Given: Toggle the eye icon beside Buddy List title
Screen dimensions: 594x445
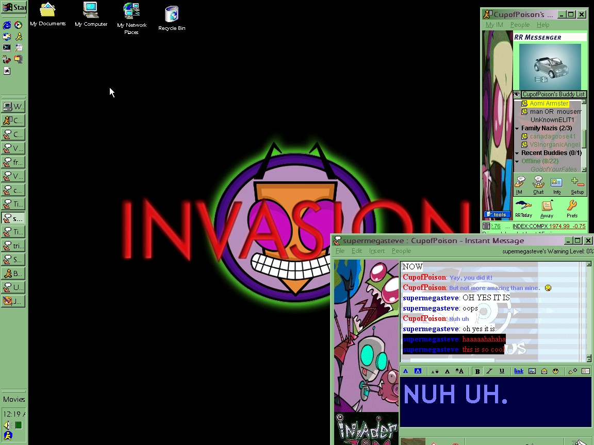Looking at the screenshot, I should coord(517,94).
